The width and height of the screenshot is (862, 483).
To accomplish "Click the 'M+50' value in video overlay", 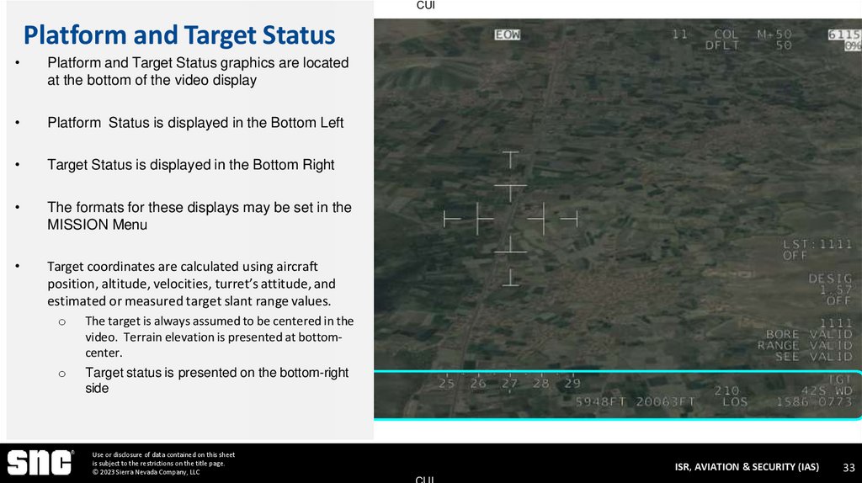I will [774, 34].
